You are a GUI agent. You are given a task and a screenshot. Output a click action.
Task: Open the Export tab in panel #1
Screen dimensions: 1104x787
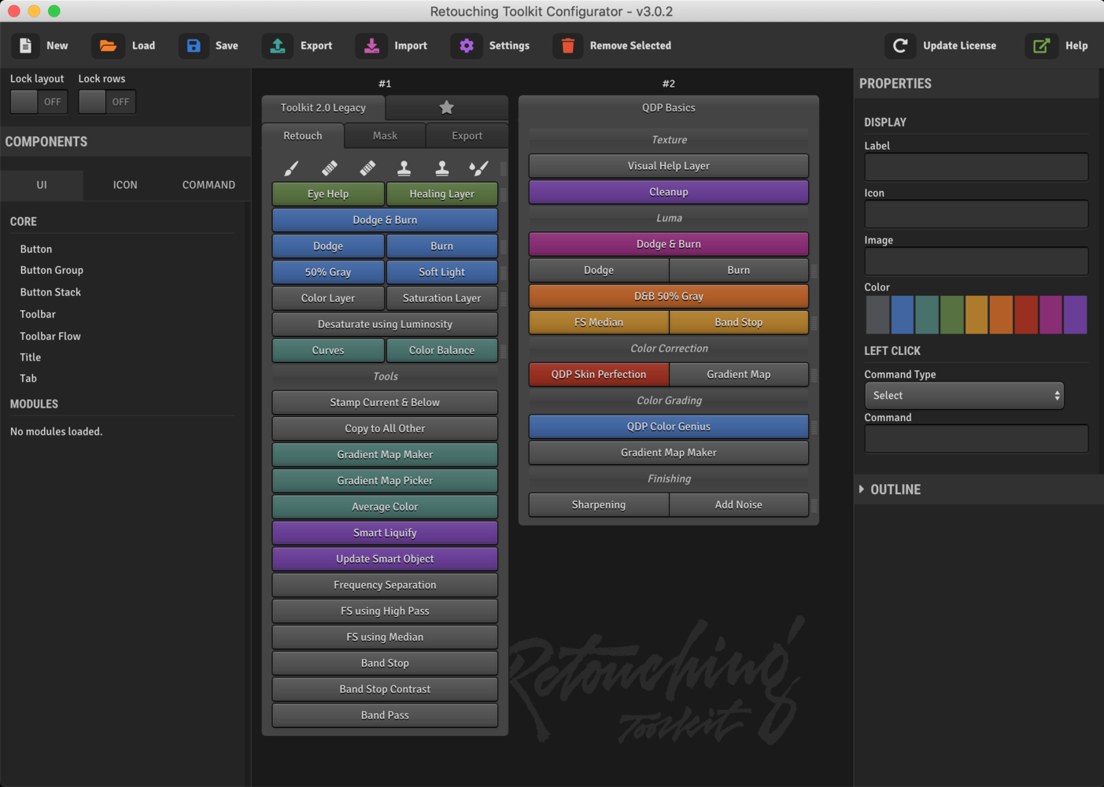pyautogui.click(x=467, y=136)
